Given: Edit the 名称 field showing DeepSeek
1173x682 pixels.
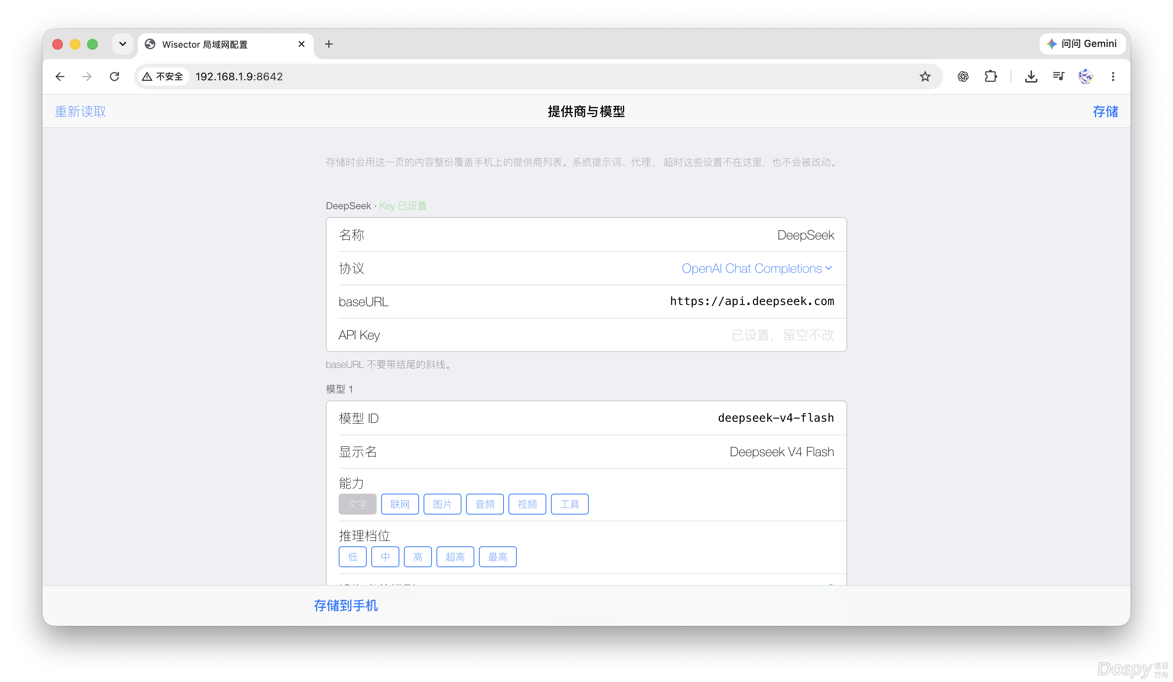Looking at the screenshot, I should [x=586, y=235].
